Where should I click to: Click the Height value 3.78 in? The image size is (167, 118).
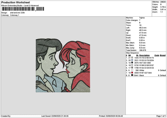pyautogui.click(x=163, y=7)
